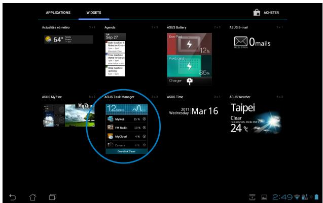The height and width of the screenshot is (203, 323).
Task: Close the MyNet task
Action: tap(144, 119)
